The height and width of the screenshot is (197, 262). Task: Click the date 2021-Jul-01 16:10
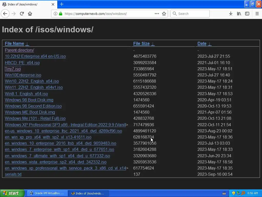coord(214,63)
